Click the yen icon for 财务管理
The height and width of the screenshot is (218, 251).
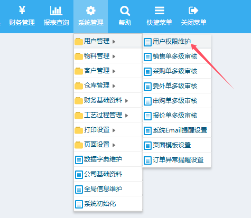[x=22, y=10]
